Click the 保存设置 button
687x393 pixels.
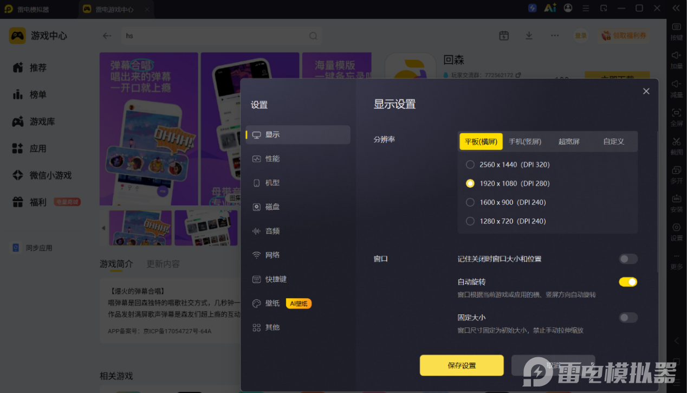(x=462, y=365)
